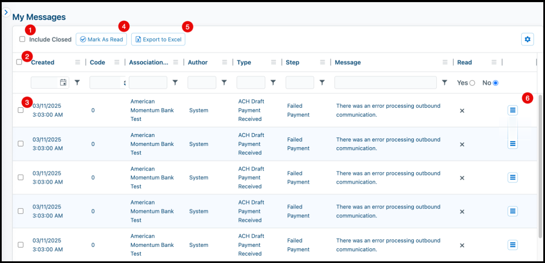The width and height of the screenshot is (545, 263).
Task: Sort by the Created column header
Action: [43, 62]
